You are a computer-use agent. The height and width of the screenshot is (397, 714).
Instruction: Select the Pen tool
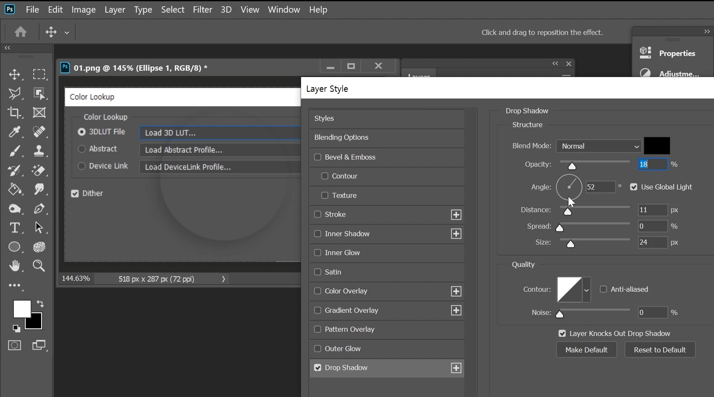coord(39,208)
